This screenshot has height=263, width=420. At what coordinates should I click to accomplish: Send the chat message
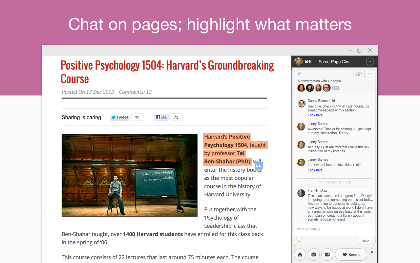tap(365, 241)
